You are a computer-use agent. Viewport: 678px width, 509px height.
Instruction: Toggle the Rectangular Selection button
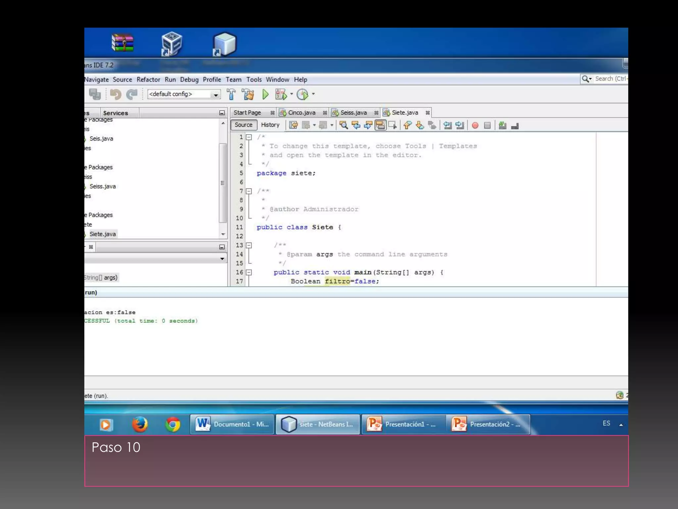[x=393, y=125]
